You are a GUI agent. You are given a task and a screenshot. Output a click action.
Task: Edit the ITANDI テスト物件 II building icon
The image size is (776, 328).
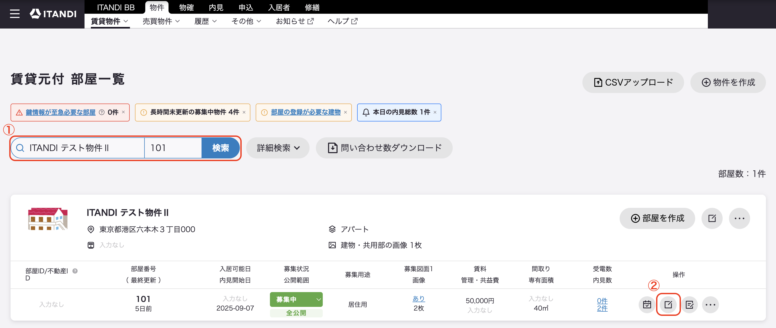point(712,218)
